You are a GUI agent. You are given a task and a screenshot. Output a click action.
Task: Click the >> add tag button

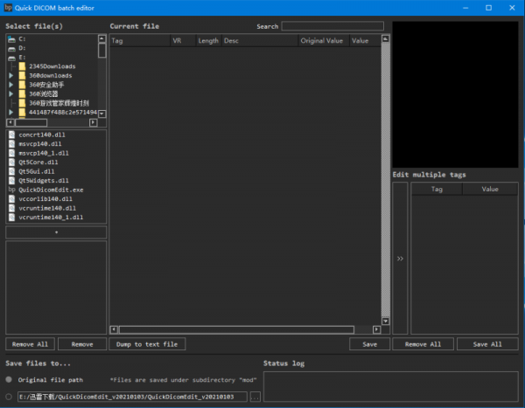pyautogui.click(x=400, y=259)
